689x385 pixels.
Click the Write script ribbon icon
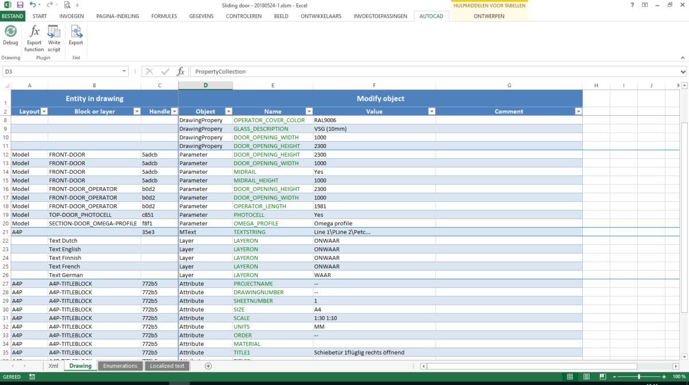[54, 32]
